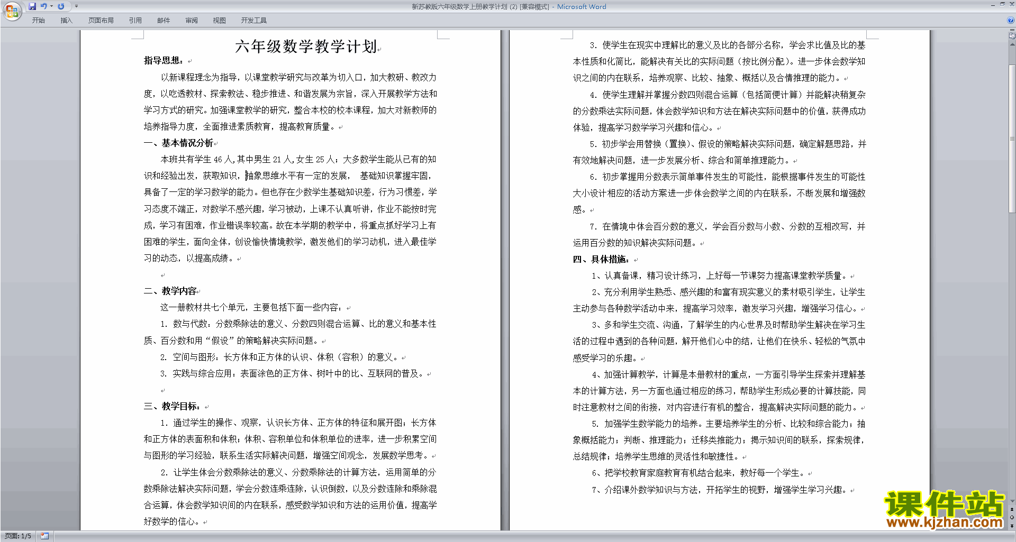Viewport: 1016px width, 542px height.
Task: Open the 插入 ribbon tab
Action: click(66, 21)
